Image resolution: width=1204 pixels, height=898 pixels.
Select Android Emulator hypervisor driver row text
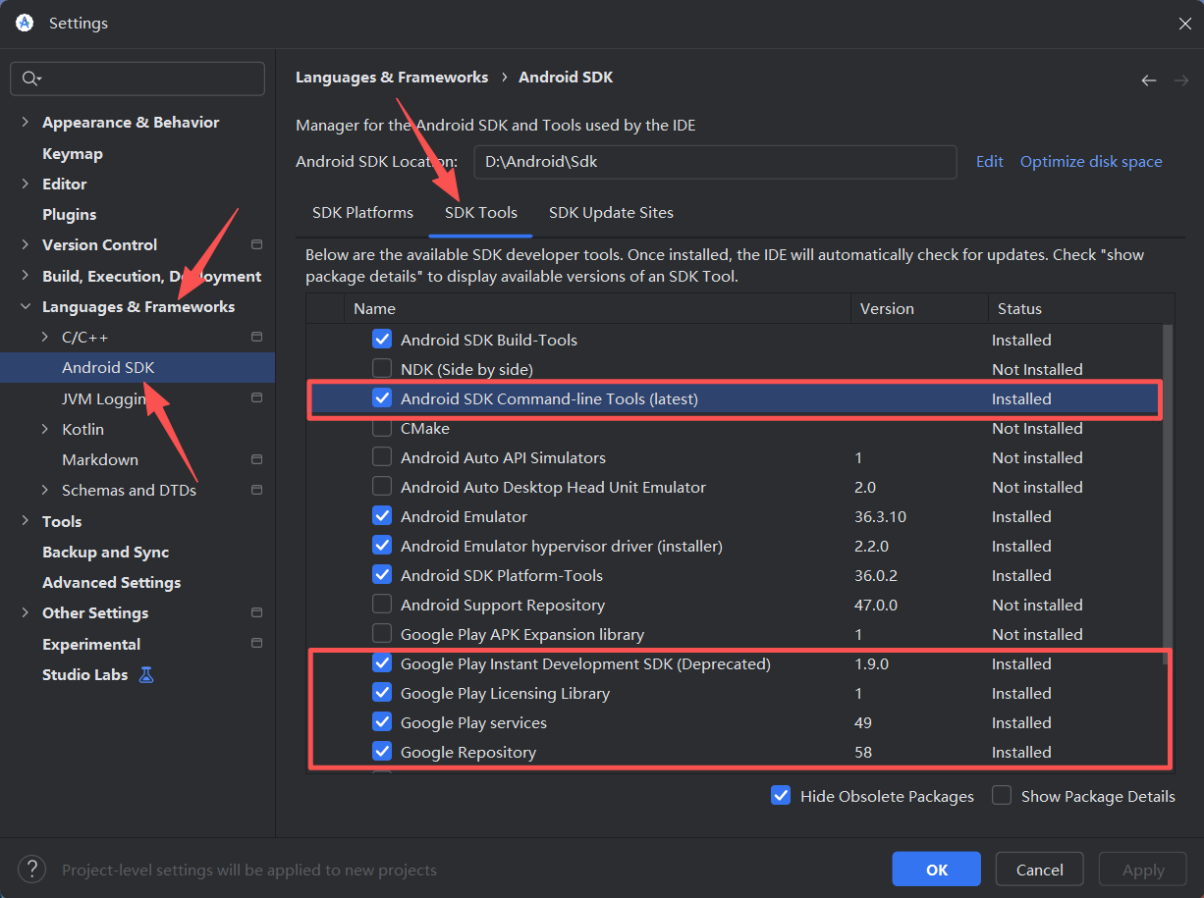[x=562, y=546]
